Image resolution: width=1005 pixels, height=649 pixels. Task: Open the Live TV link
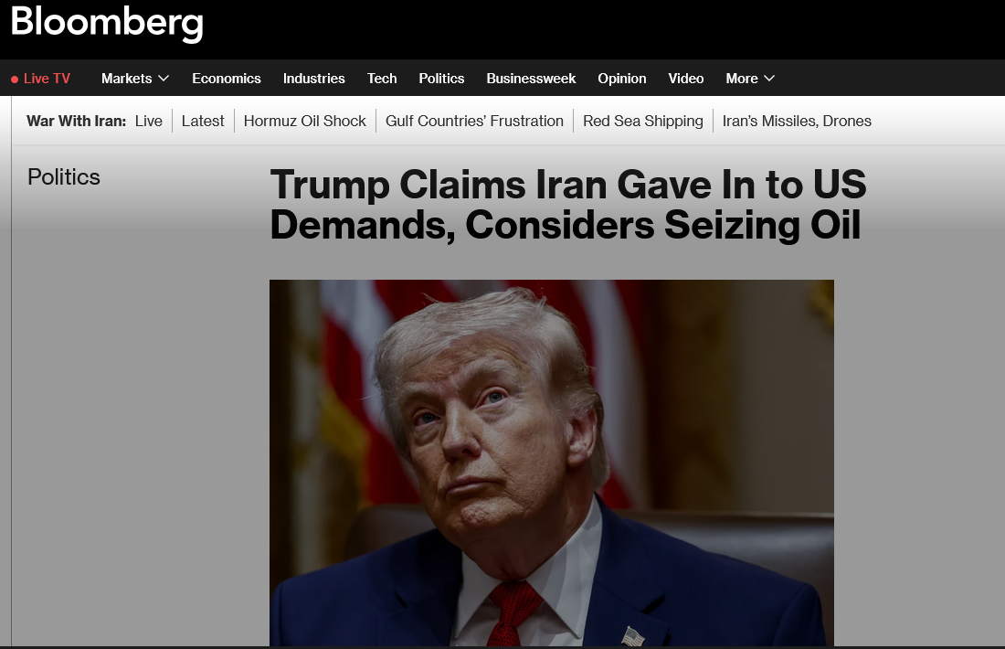47,79
